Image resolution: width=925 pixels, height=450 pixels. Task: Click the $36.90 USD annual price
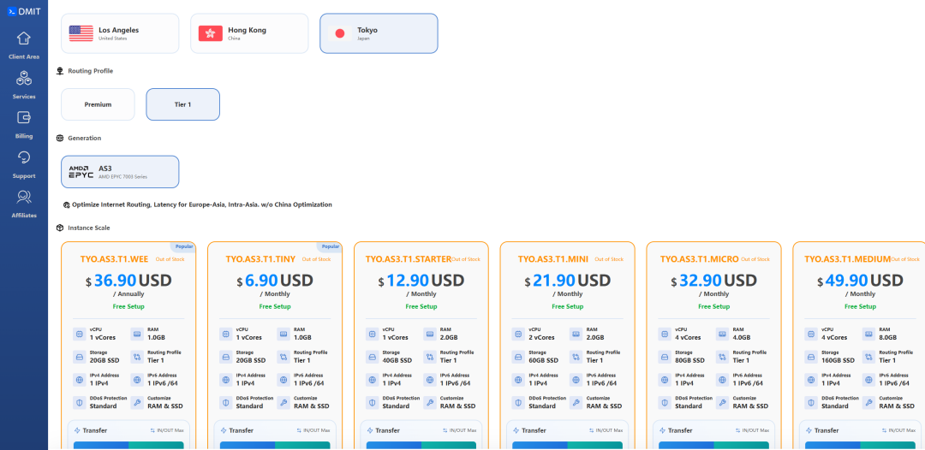128,281
